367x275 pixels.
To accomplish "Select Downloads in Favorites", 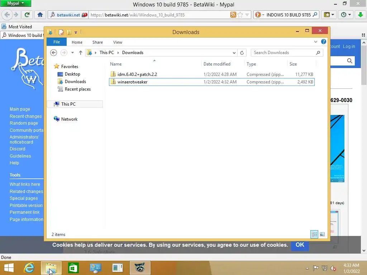I will coord(75,81).
